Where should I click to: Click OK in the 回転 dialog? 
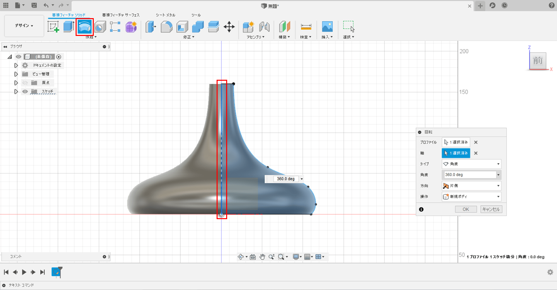pyautogui.click(x=466, y=209)
